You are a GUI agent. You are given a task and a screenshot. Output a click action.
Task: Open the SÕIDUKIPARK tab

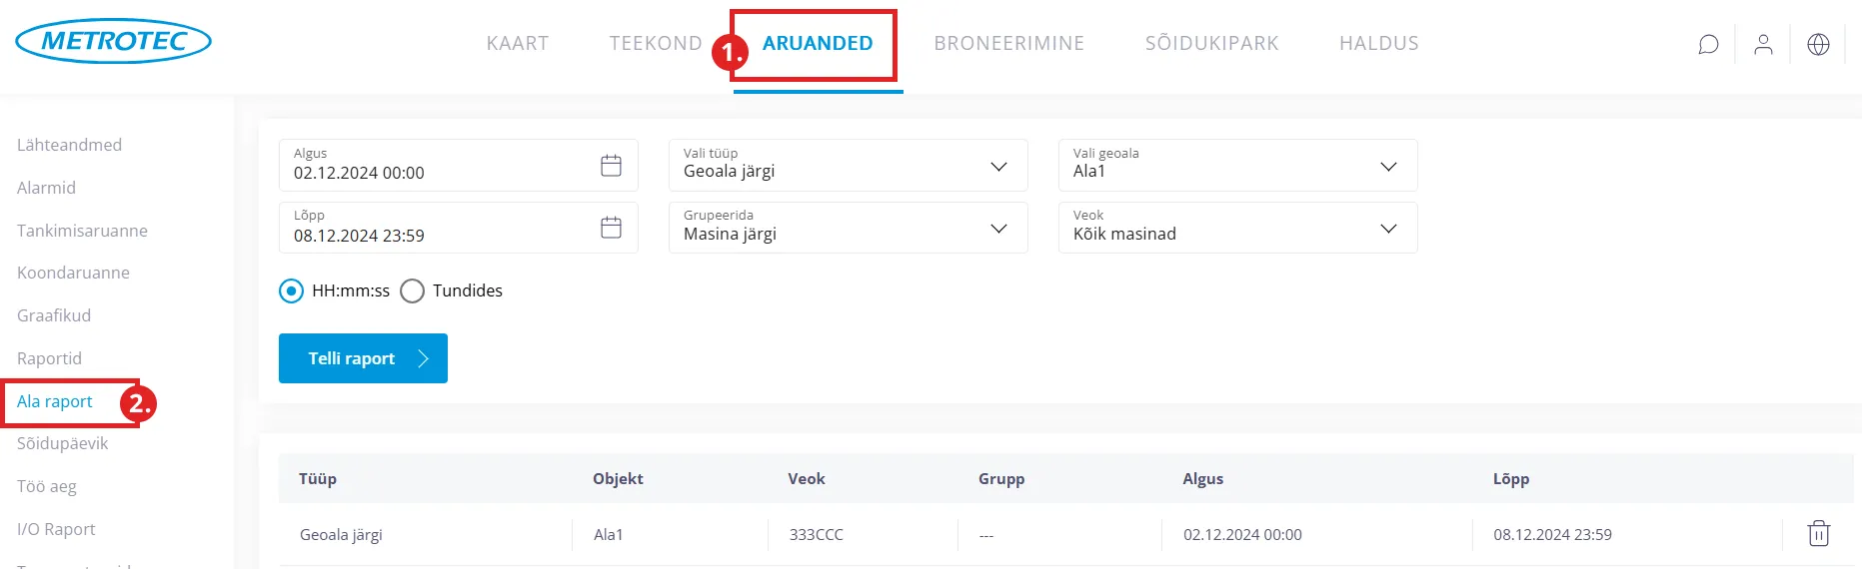tap(1211, 43)
